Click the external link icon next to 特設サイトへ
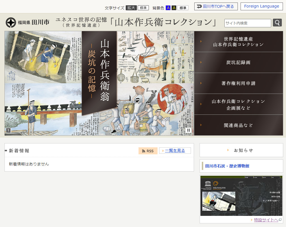The height and width of the screenshot is (227, 286). coord(280,220)
